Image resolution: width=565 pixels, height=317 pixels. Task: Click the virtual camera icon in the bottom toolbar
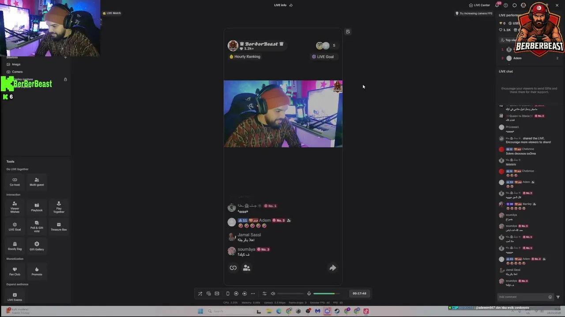click(208, 294)
